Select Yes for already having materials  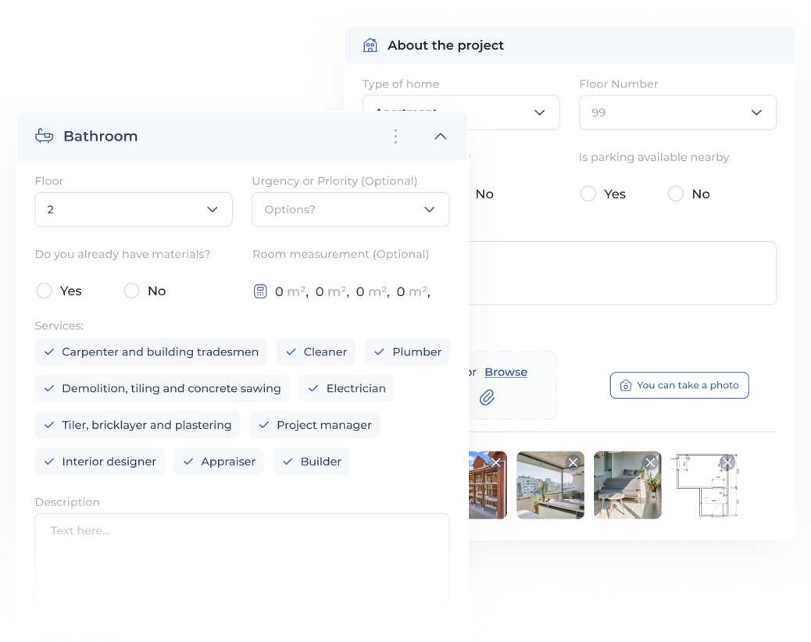tap(44, 291)
